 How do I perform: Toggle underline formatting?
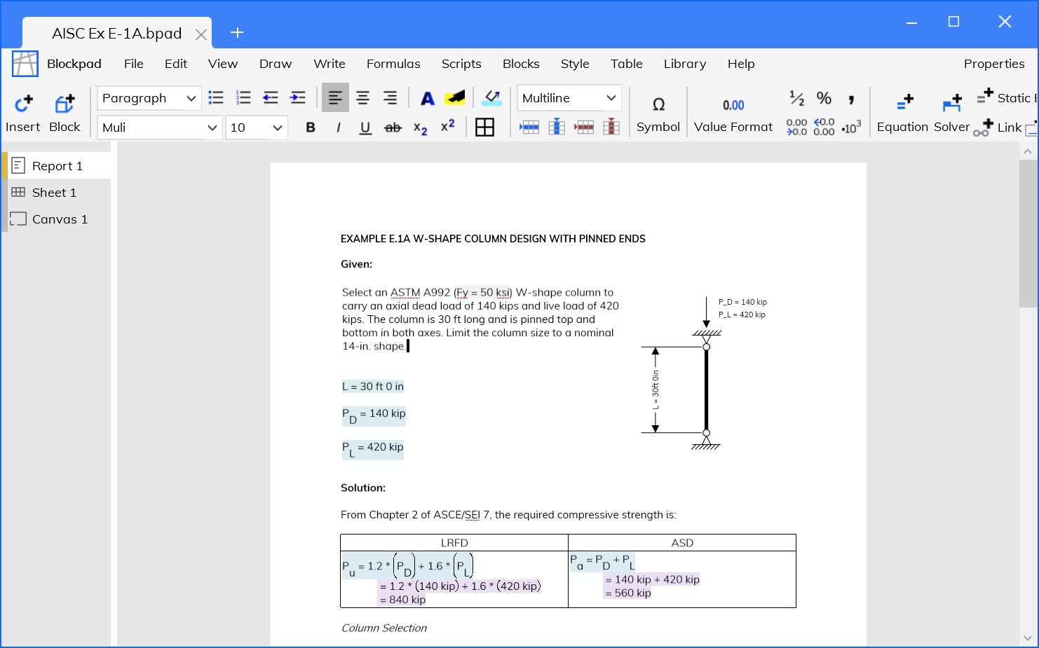click(x=365, y=127)
